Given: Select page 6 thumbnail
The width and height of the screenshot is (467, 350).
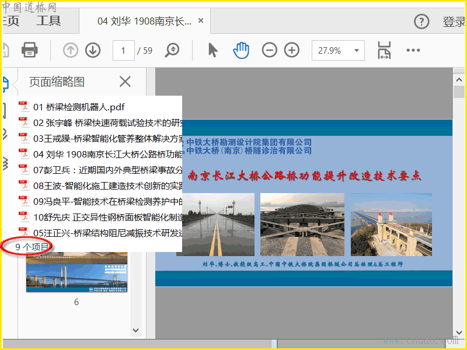Looking at the screenshot, I should (x=76, y=272).
